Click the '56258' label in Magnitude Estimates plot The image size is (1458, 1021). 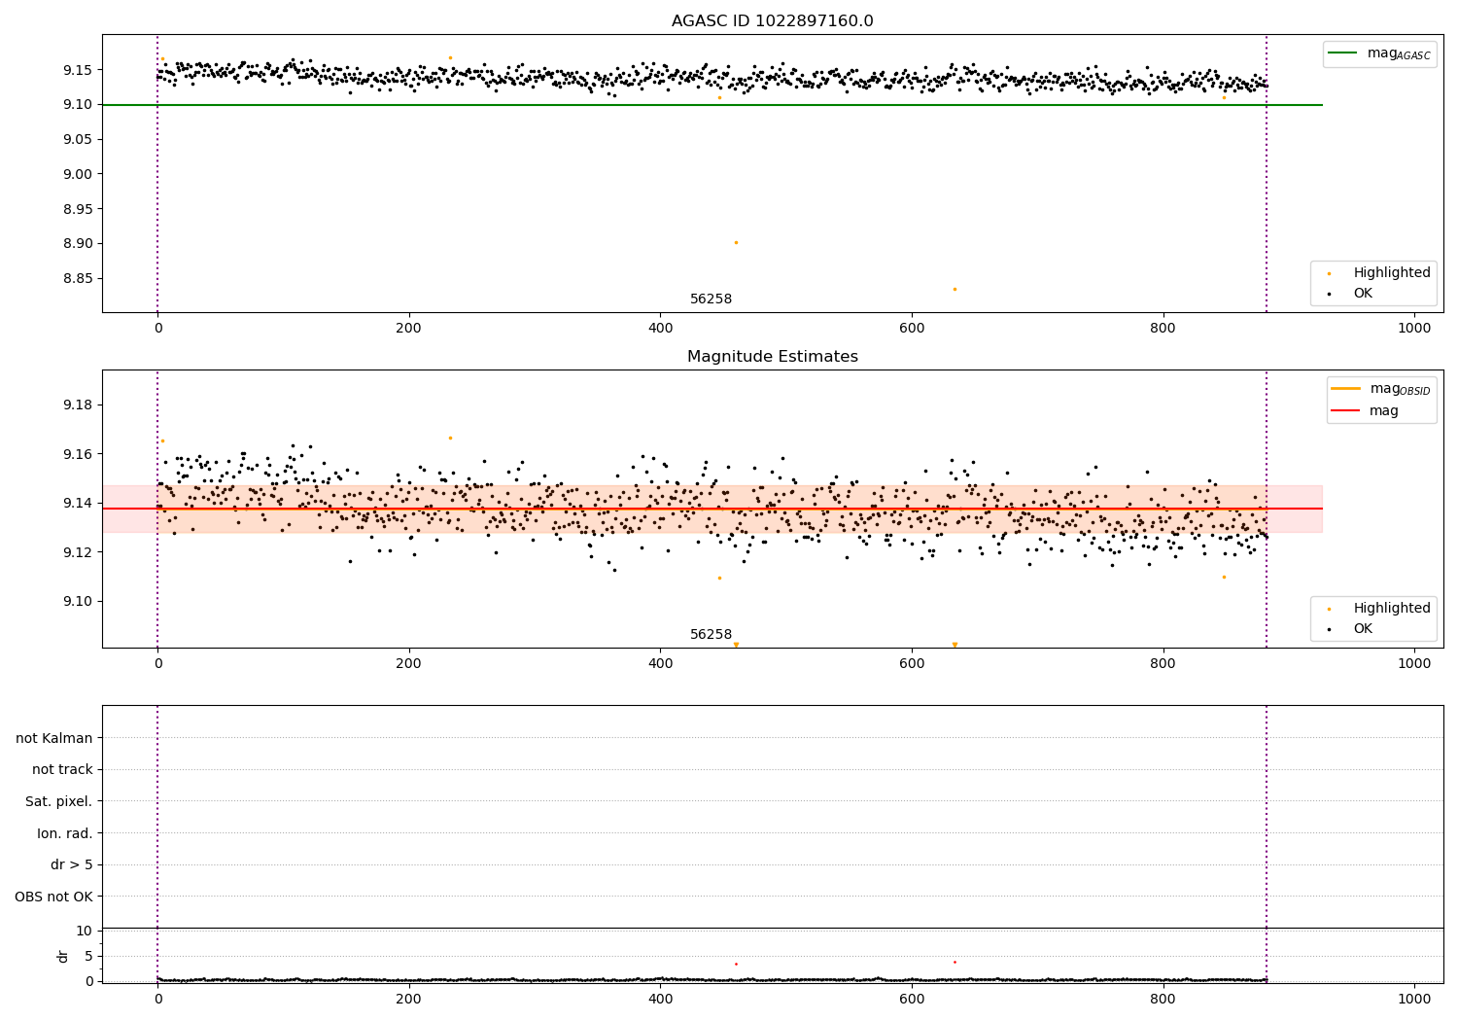tap(711, 635)
